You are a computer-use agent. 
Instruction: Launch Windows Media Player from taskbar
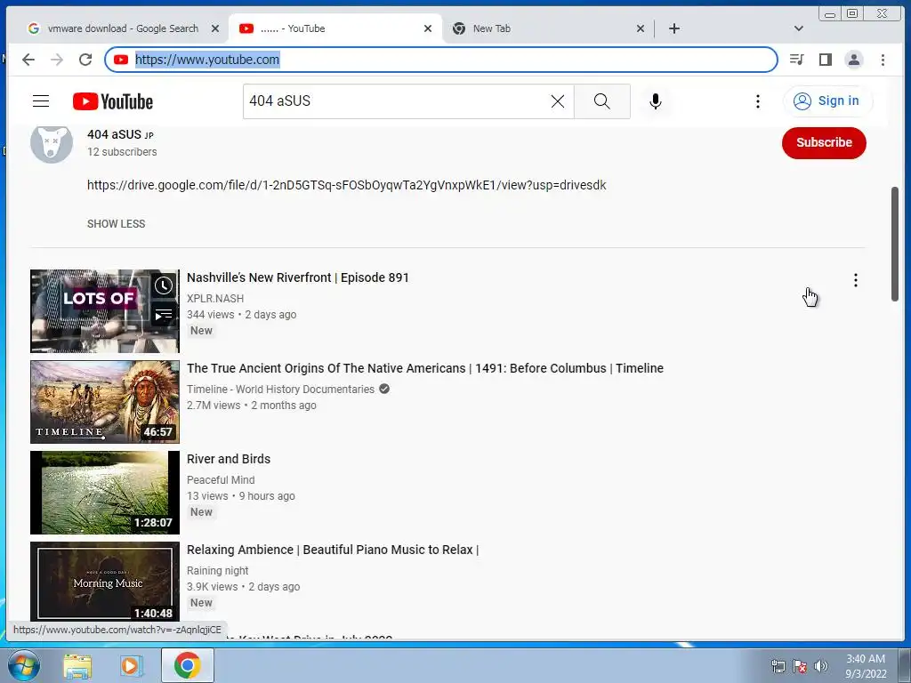point(132,665)
